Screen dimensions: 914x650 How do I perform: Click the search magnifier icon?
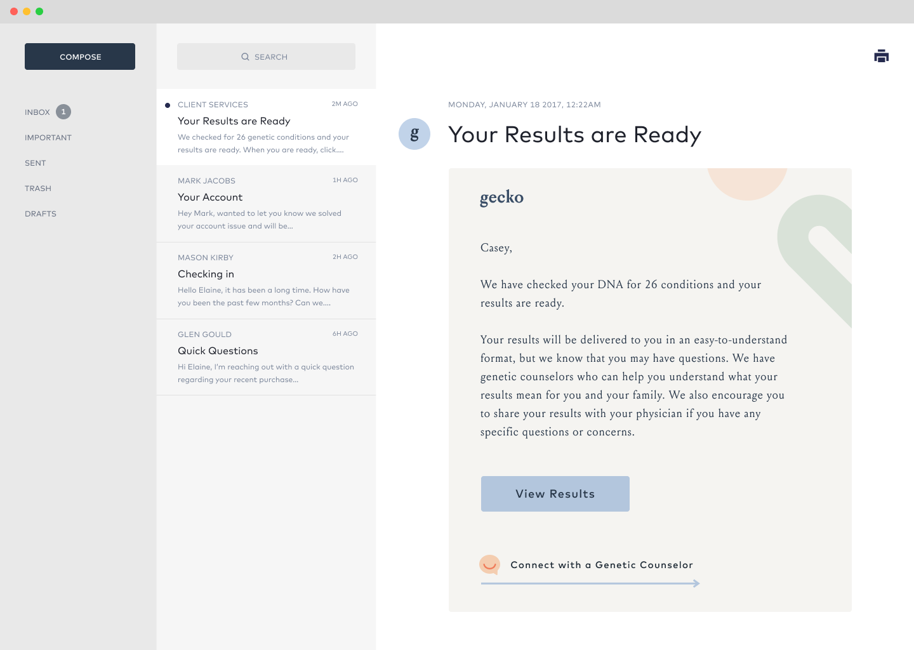245,56
